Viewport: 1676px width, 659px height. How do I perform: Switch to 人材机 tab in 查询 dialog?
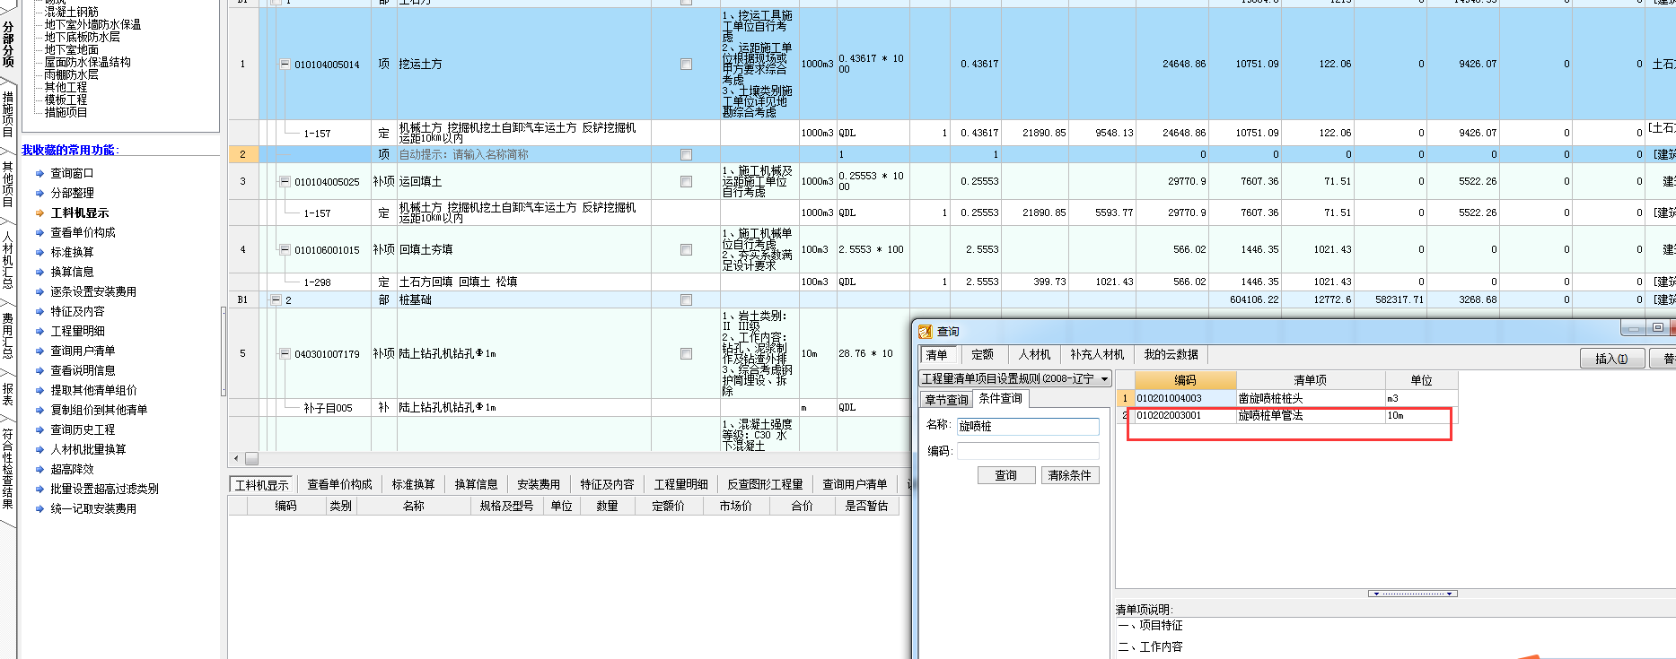(x=1034, y=355)
